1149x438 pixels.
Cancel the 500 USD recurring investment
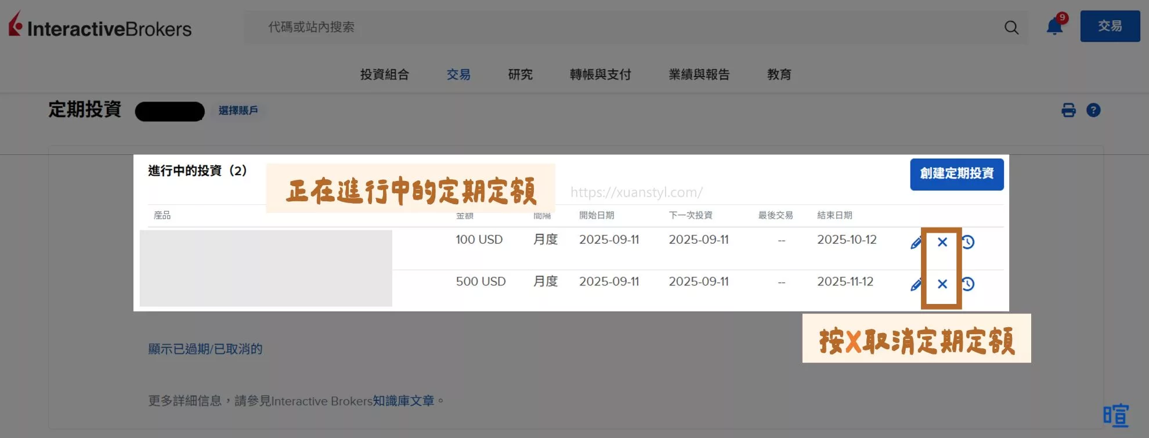coord(942,284)
